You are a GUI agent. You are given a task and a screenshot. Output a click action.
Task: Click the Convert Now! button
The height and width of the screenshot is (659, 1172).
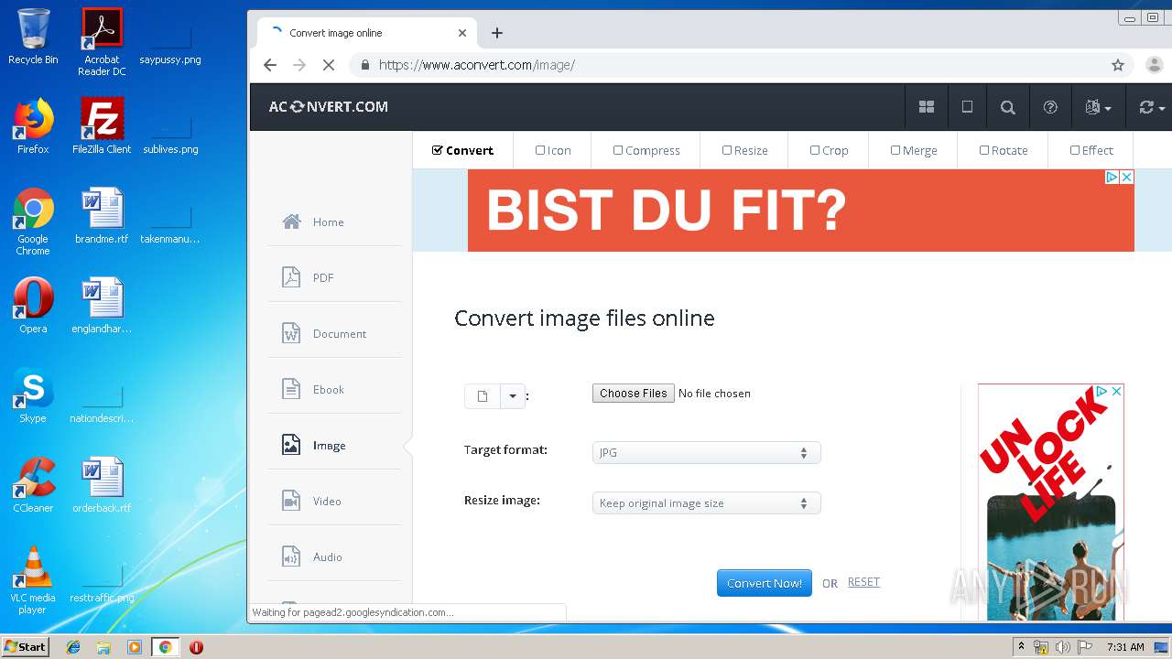coord(764,583)
